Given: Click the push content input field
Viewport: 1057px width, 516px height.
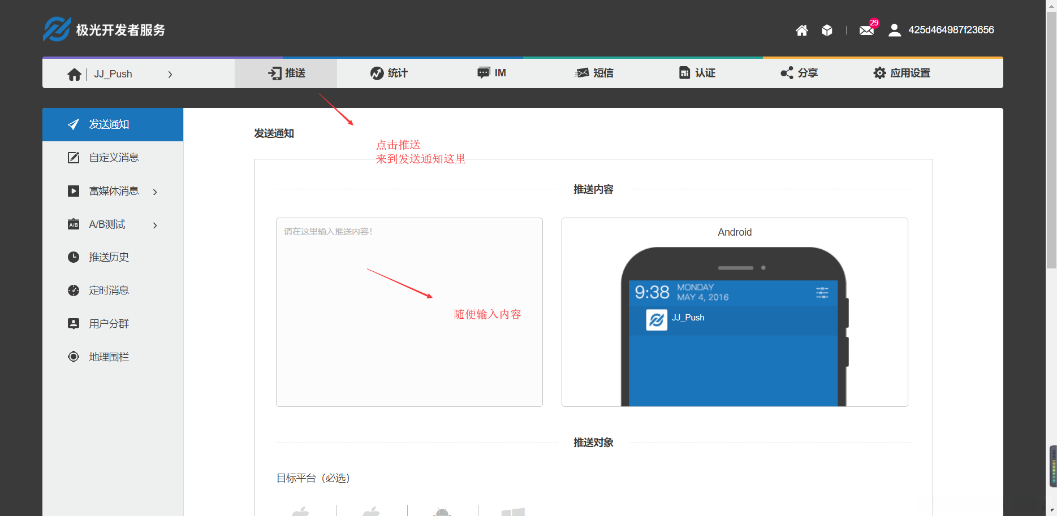Looking at the screenshot, I should [409, 311].
